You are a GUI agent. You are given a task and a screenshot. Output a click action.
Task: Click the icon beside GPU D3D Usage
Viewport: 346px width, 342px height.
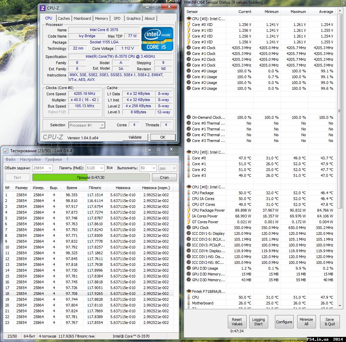189,268
